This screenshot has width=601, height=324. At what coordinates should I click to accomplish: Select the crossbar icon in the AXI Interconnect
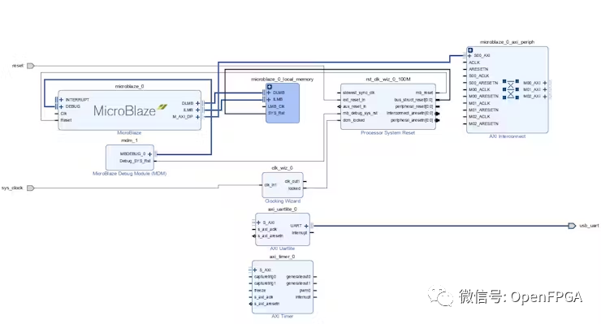point(511,89)
